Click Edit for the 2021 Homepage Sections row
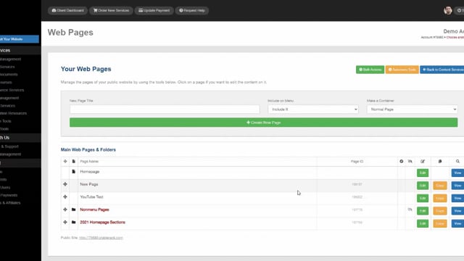Image resolution: width=464 pixels, height=261 pixels. [423, 224]
